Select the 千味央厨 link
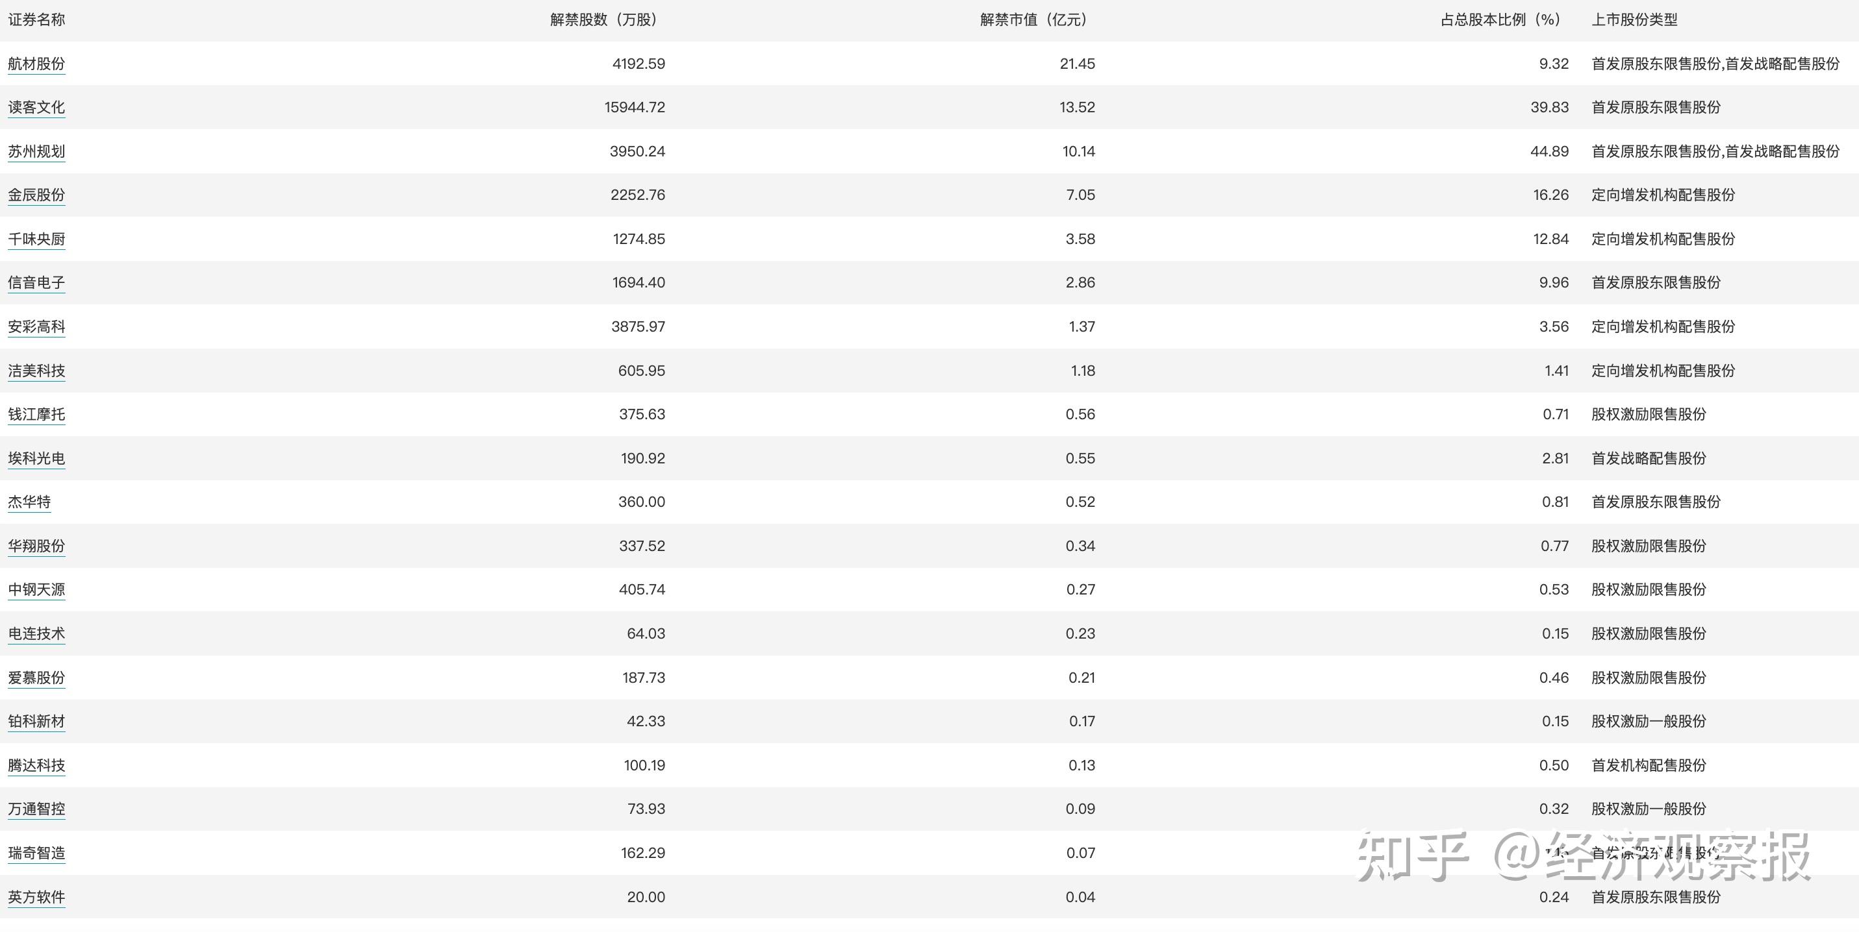The height and width of the screenshot is (932, 1859). [36, 239]
